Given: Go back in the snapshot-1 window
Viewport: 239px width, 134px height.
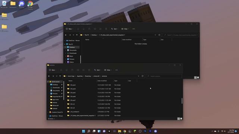Looking at the screenshot, I should tap(66, 35).
